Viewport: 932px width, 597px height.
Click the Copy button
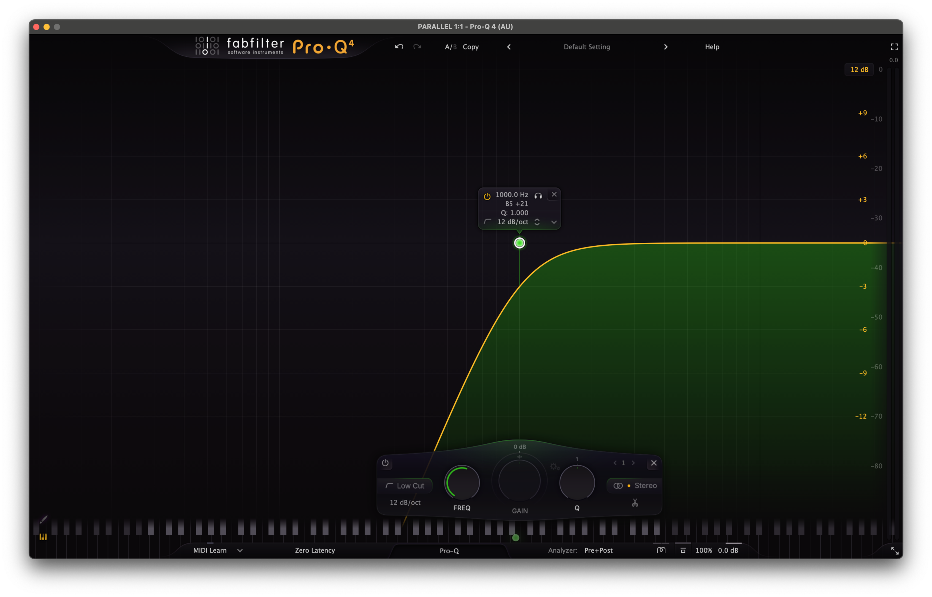471,47
